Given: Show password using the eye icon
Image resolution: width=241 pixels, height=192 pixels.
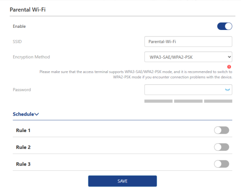Looking at the screenshot, I should pyautogui.click(x=228, y=89).
